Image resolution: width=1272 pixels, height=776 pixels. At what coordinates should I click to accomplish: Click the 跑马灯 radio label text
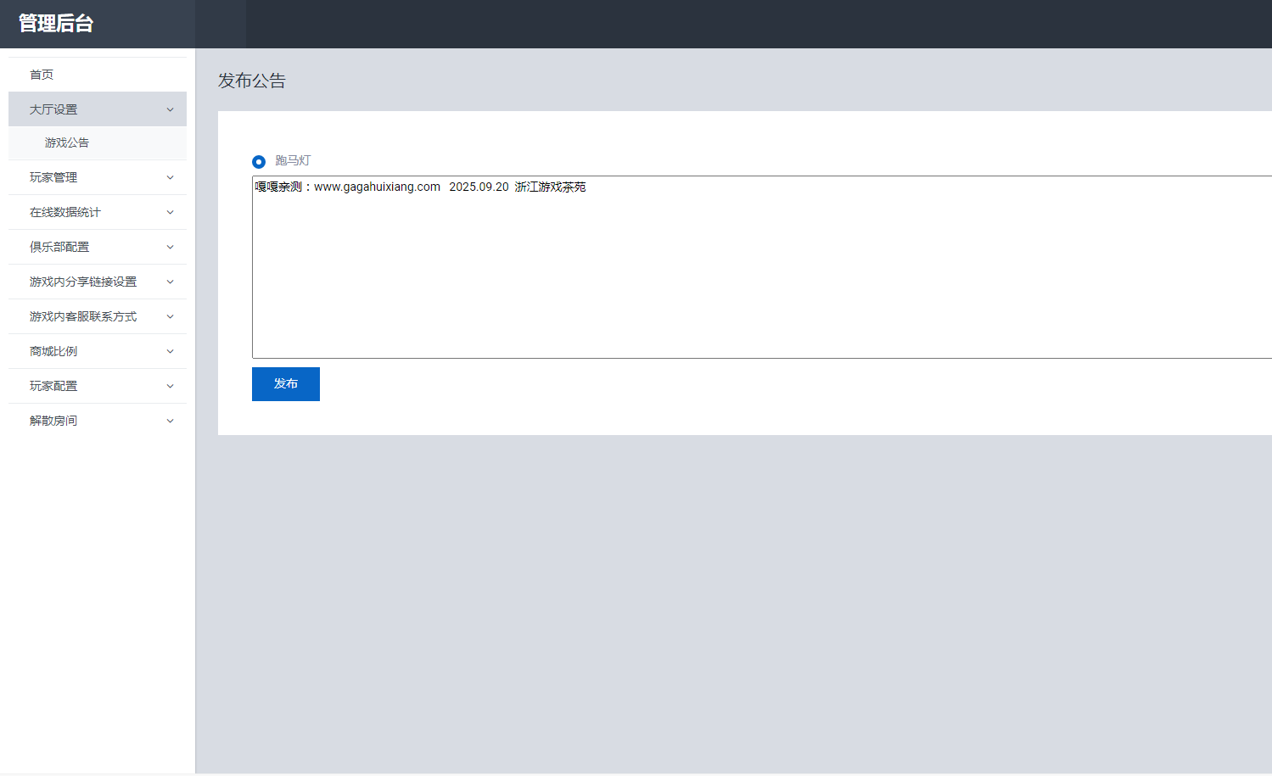coord(293,160)
